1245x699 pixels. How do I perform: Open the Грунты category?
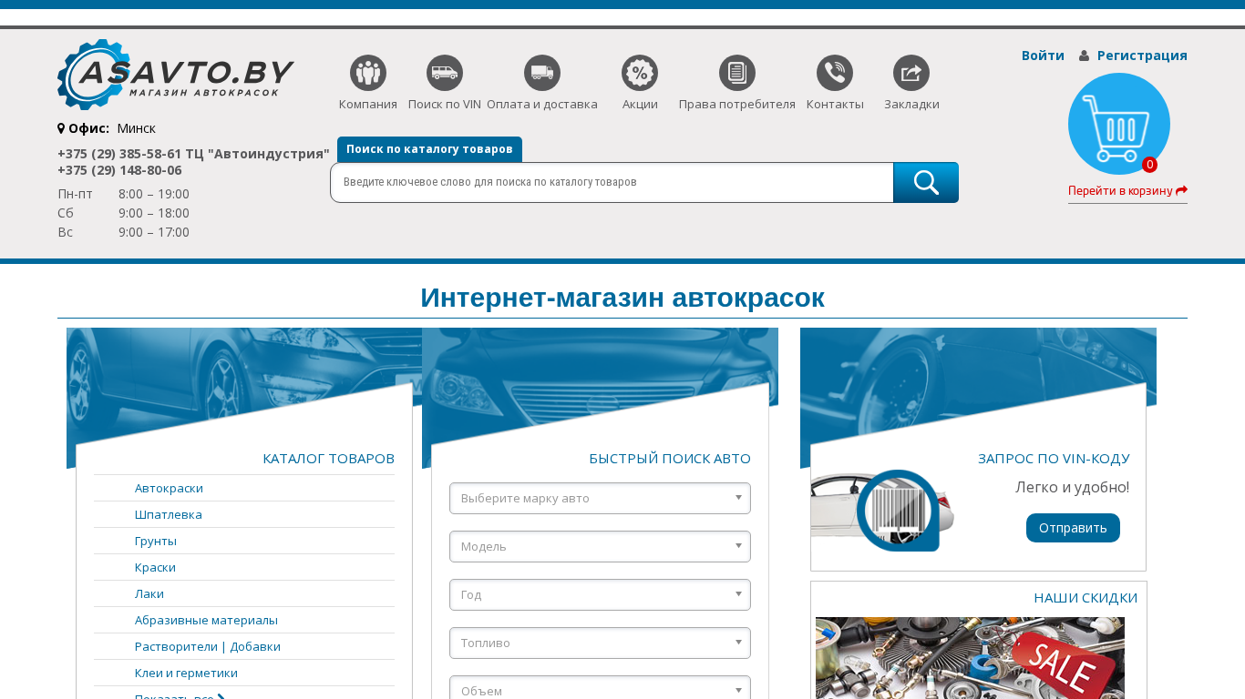[x=156, y=541]
